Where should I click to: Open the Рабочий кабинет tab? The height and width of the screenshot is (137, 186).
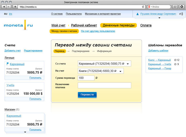point(84,25)
